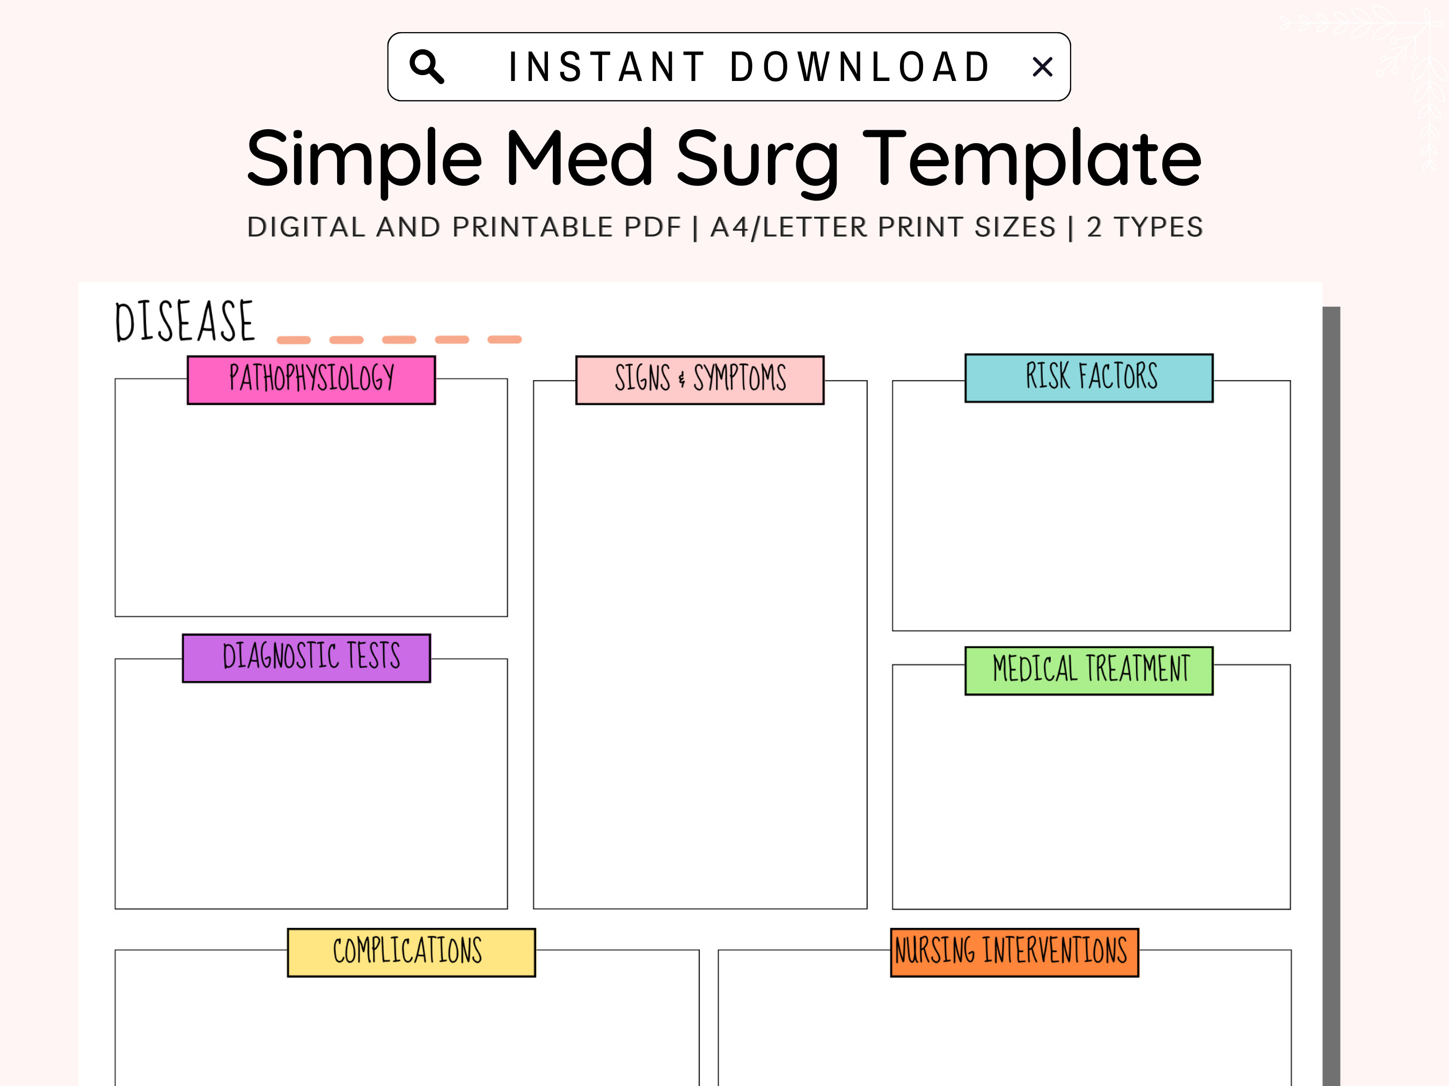Click the orange Nursing Interventions label
This screenshot has width=1449, height=1086.
(x=1015, y=952)
